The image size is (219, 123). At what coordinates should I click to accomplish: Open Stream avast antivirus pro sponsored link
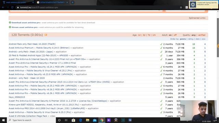tap(24, 27)
